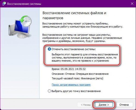Click the heading Восстановление системных файлов и параметров
The image size is (136, 110).
(74, 15)
